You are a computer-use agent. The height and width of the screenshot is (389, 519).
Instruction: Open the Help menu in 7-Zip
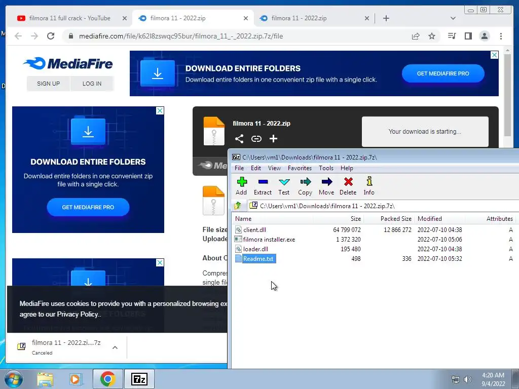[x=347, y=168]
